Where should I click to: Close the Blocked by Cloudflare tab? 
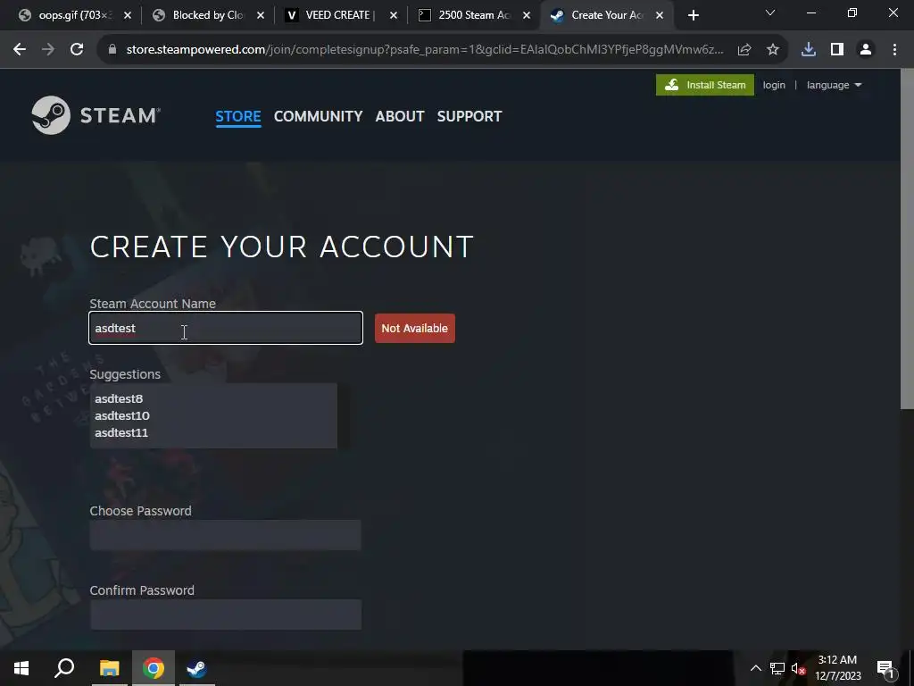click(x=261, y=15)
